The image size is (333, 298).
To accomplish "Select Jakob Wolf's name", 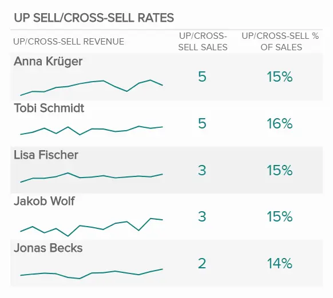I will click(44, 201).
